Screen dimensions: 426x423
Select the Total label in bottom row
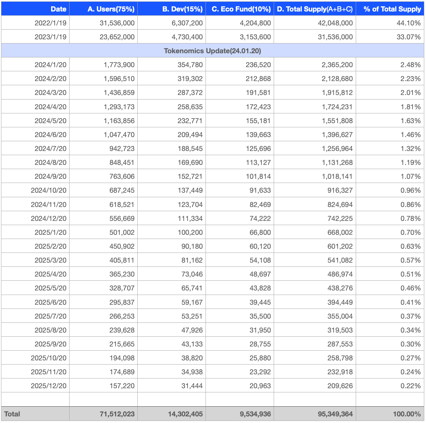(x=12, y=414)
